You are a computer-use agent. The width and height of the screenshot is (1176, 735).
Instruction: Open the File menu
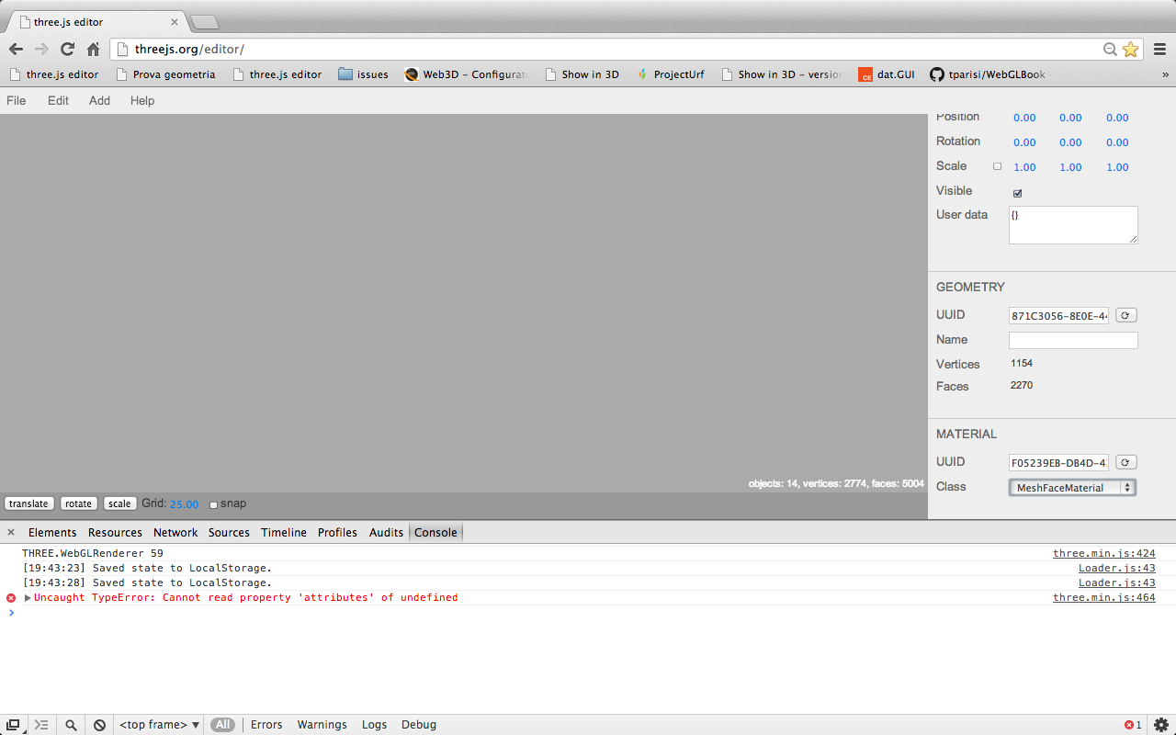coord(17,100)
